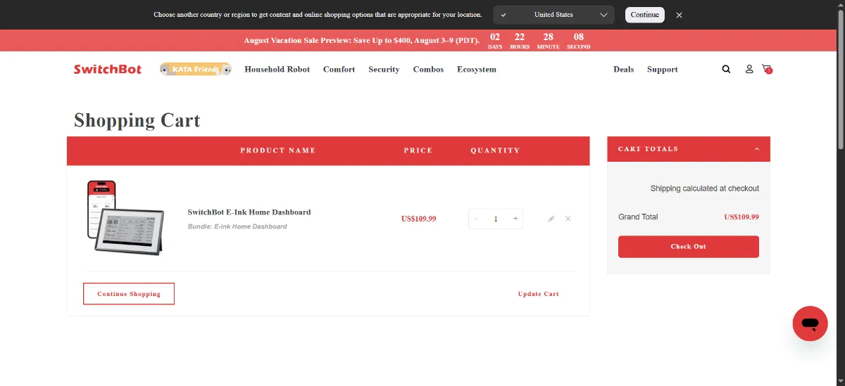Open the search magnifier icon

[726, 69]
